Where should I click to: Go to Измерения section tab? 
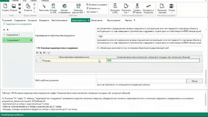44,20
